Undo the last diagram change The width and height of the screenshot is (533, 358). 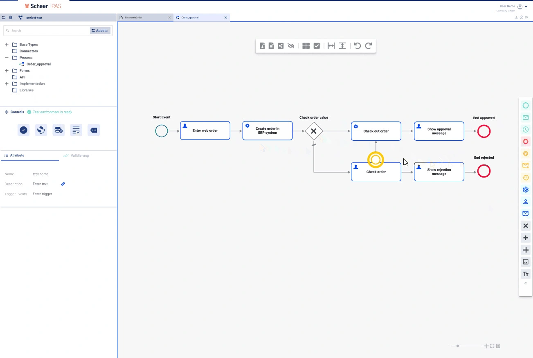(358, 46)
